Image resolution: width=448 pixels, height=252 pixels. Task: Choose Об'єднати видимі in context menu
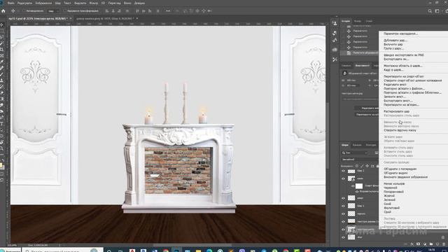(x=395, y=173)
